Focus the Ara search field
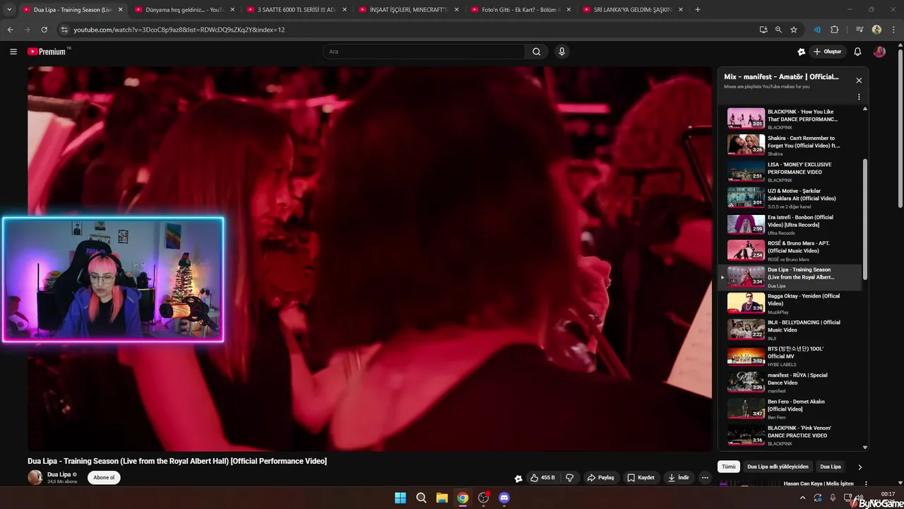Viewport: 904px width, 509px height. (424, 52)
